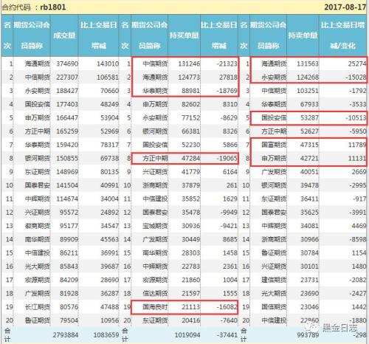Click the value 88981
Screen dimensions: 369x344
(190, 91)
